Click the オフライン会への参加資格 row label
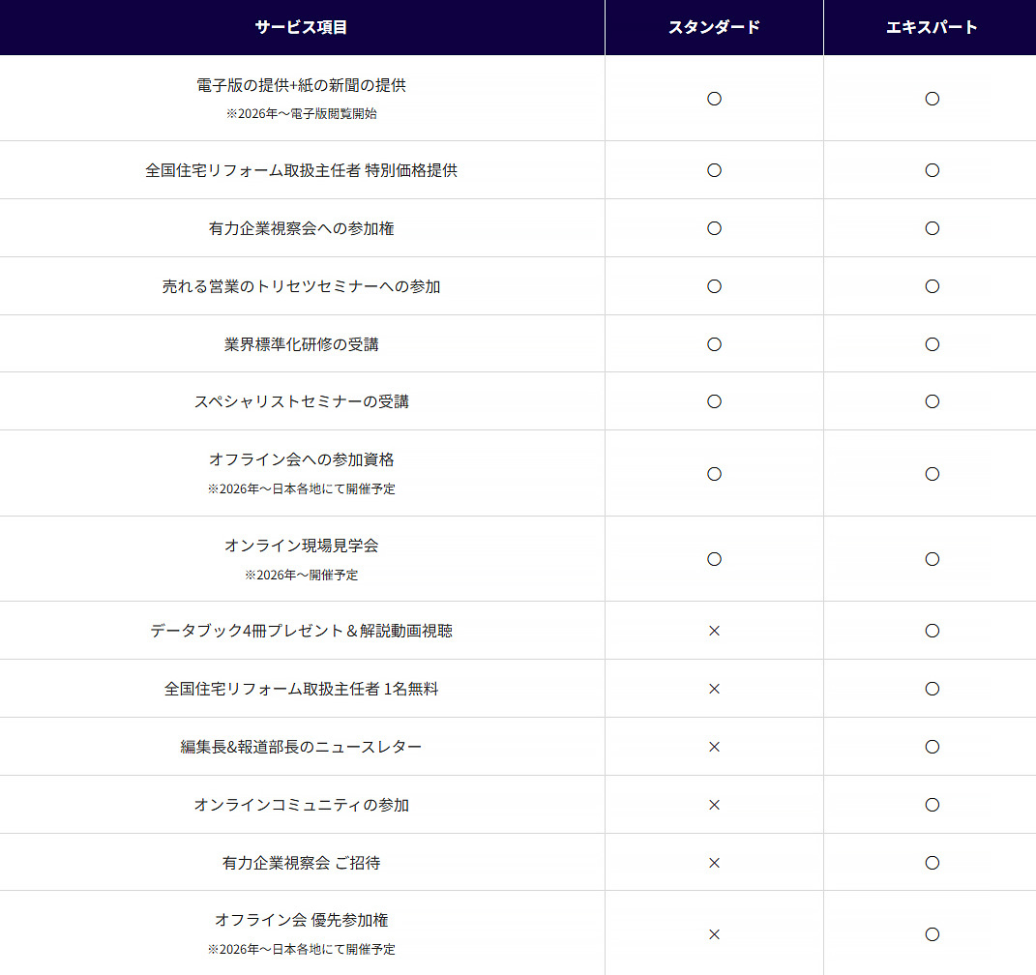Viewport: 1036px width, 975px height. point(301,459)
